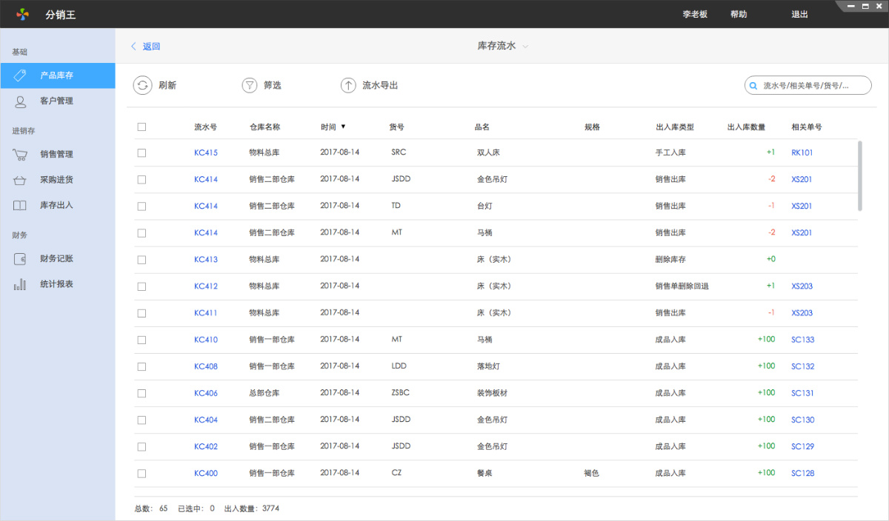
Task: Click the 财务记账 wallet icon
Action: tap(21, 259)
